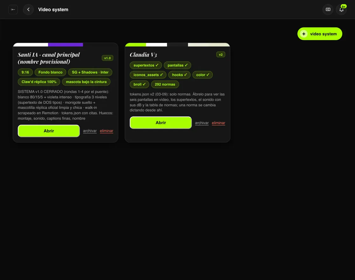Click the iconos_assets ✓ tag
This screenshot has height=280, width=355.
click(x=148, y=75)
